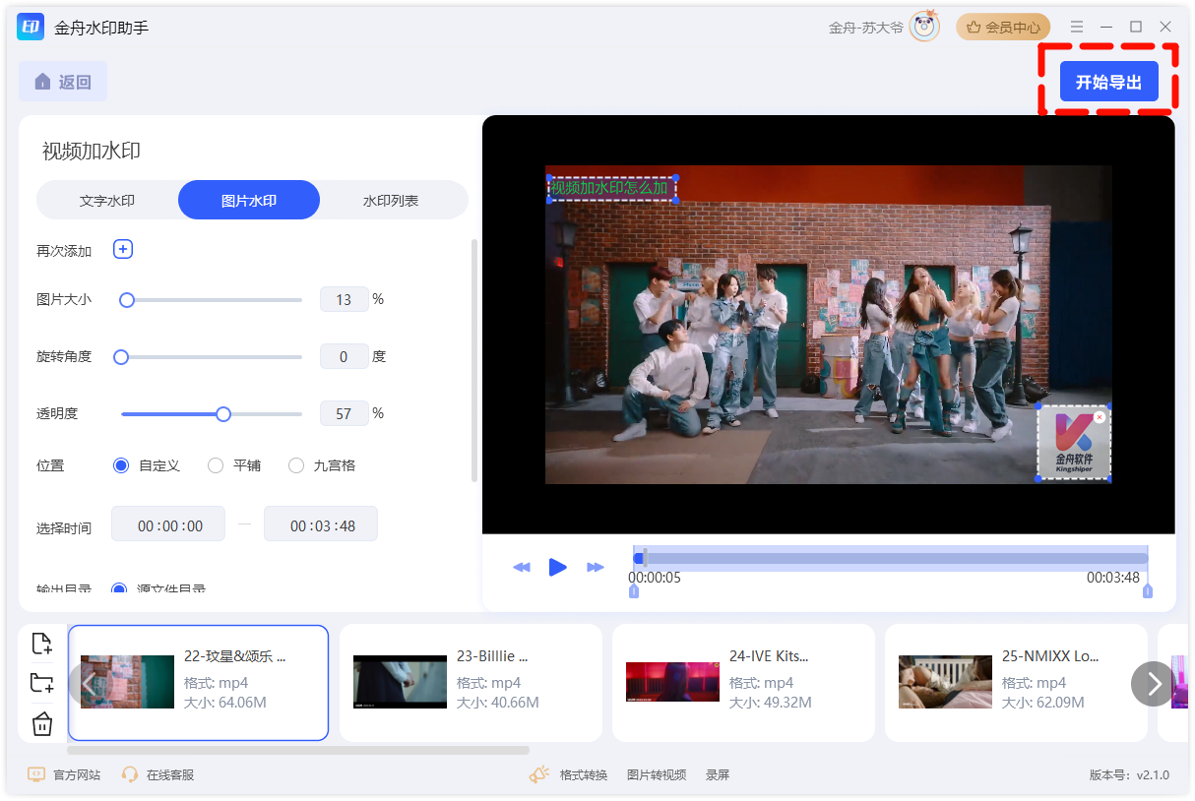Click the 00:00:05 current time label
Image resolution: width=1195 pixels, height=801 pixels.
(x=655, y=578)
